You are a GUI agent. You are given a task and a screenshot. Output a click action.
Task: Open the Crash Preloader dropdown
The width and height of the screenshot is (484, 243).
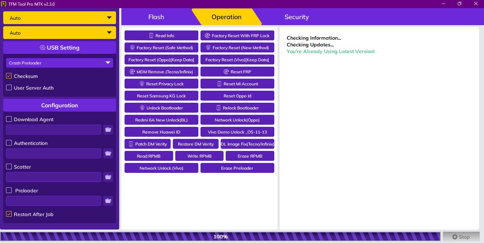pos(60,63)
